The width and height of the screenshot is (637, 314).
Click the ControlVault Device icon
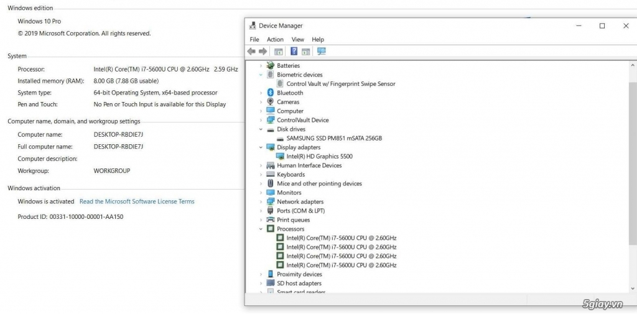coord(270,120)
